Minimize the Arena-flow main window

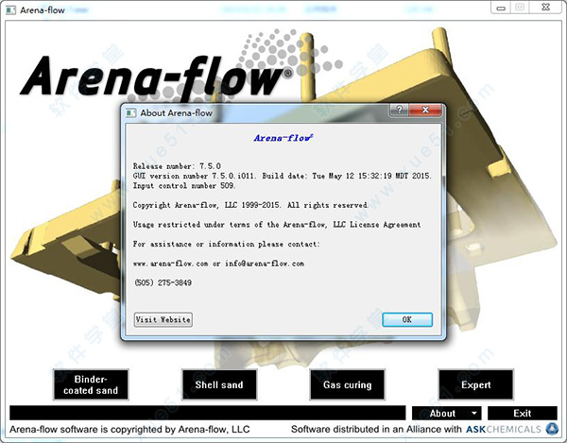point(501,8)
